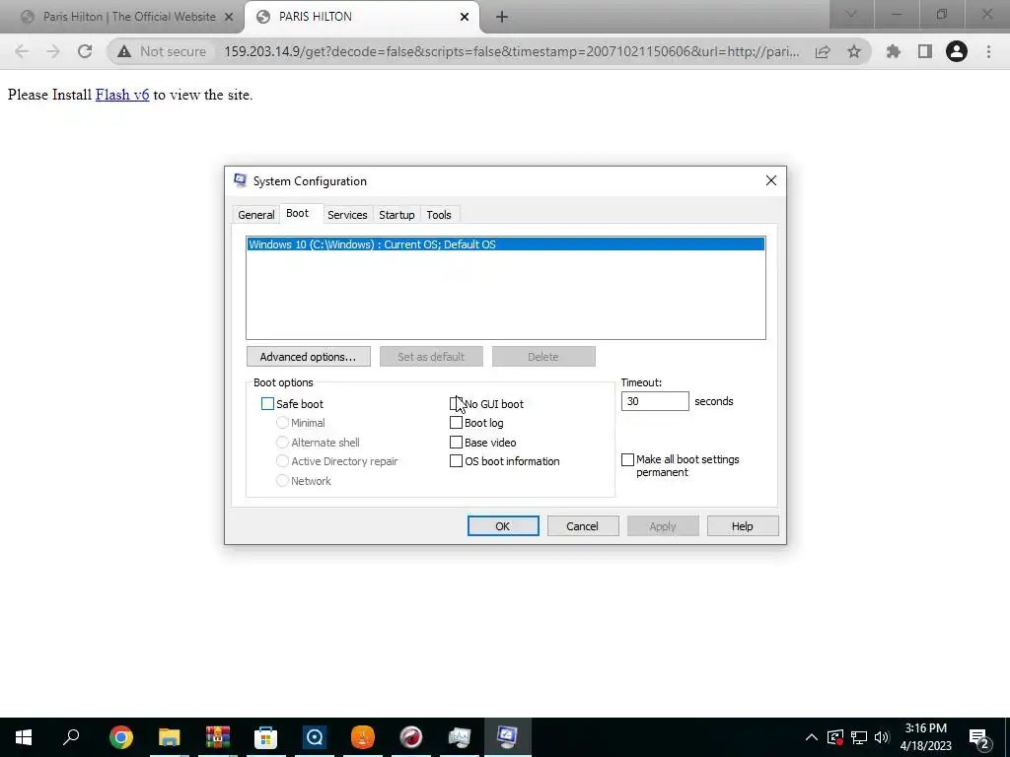The width and height of the screenshot is (1010, 757).
Task: Click the security tray icon with red dot
Action: (835, 737)
